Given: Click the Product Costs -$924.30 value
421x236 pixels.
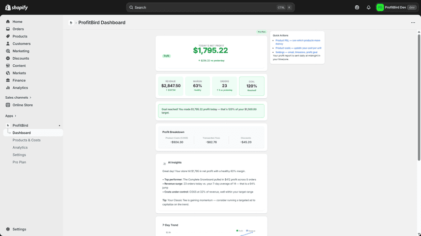Looking at the screenshot, I should [176, 142].
